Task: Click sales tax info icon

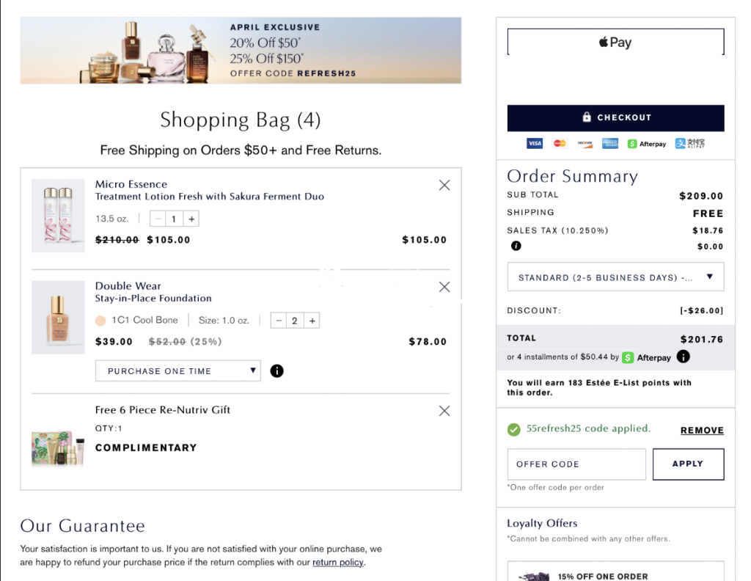Action: pos(516,246)
